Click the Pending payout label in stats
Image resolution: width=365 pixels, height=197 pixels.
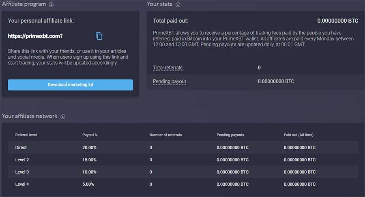click(x=169, y=81)
